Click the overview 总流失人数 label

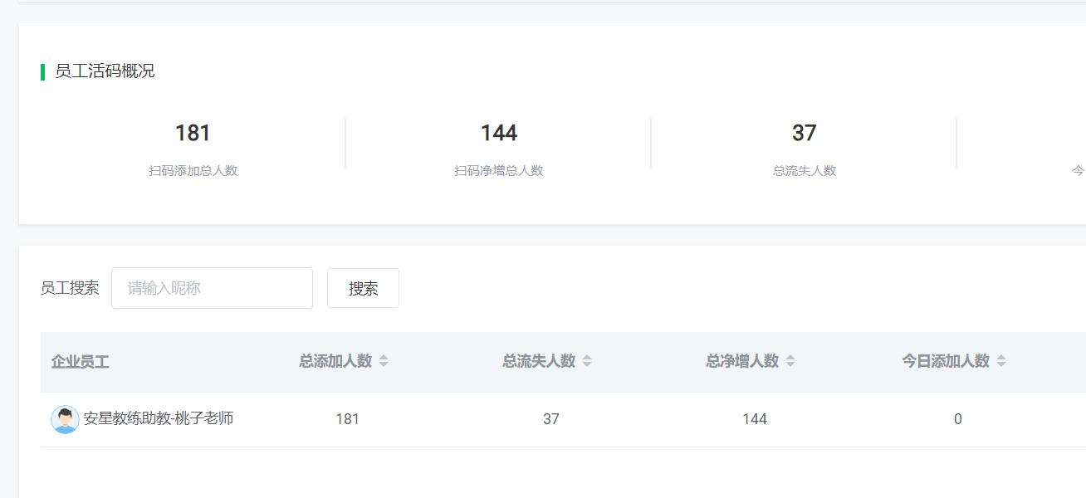point(805,171)
